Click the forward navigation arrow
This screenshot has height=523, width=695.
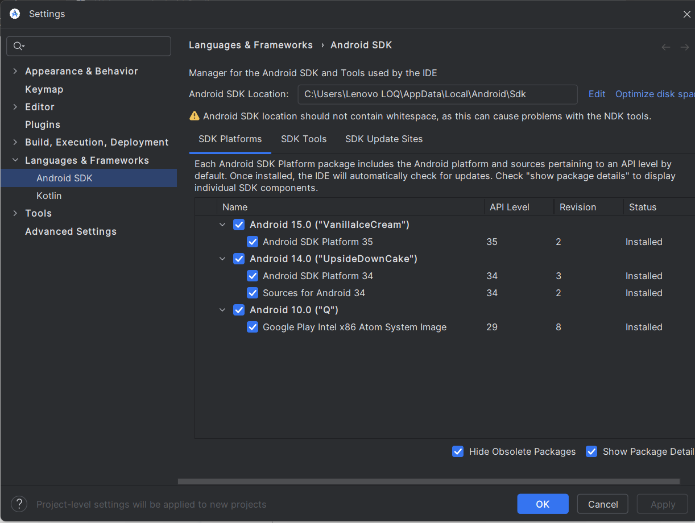point(684,47)
